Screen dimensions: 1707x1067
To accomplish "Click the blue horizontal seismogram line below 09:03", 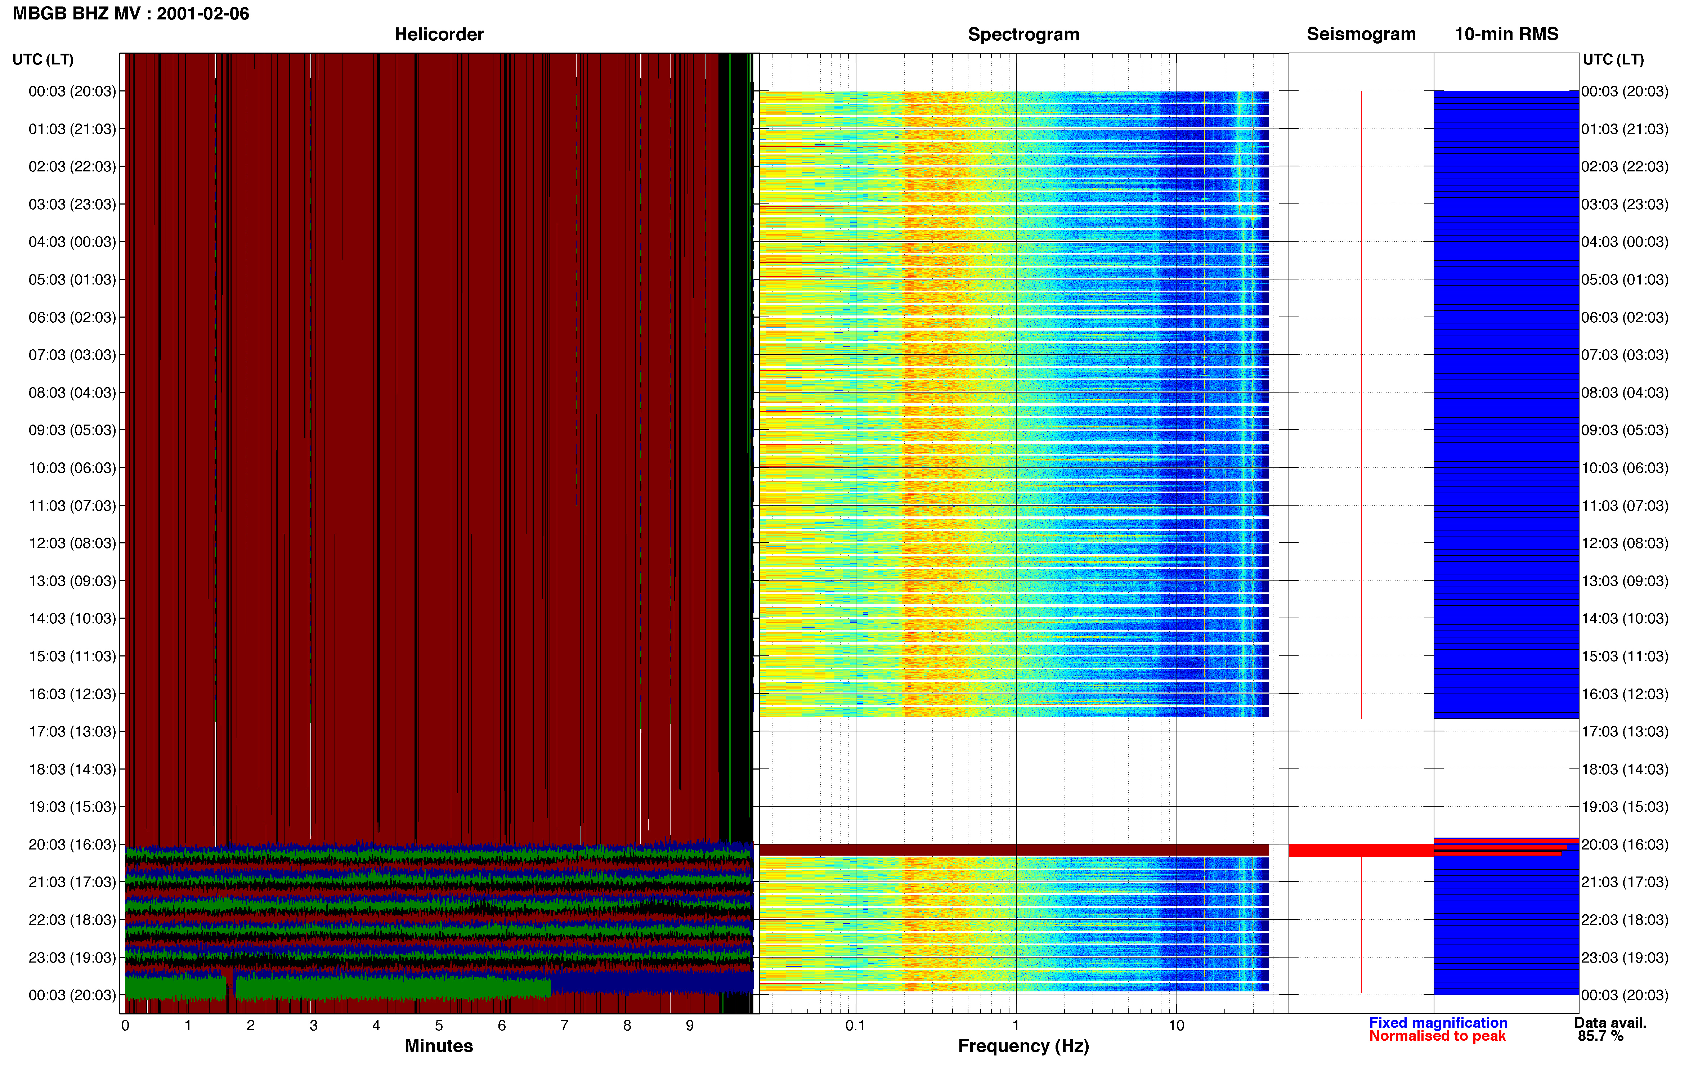I will (x=1361, y=443).
